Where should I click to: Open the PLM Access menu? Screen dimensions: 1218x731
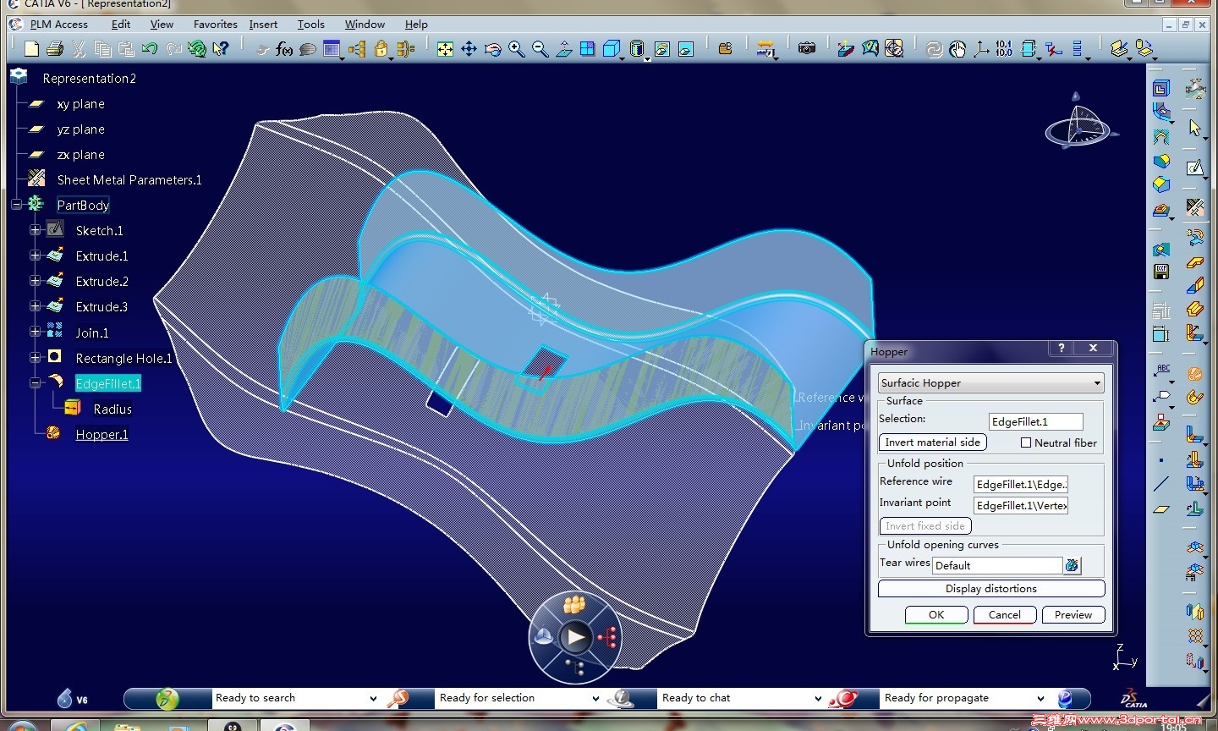tap(58, 25)
